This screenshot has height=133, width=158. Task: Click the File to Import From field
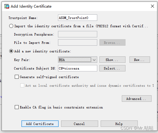click(x=78, y=43)
